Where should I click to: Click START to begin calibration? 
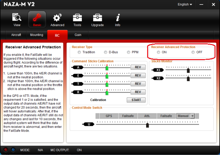(136, 100)
